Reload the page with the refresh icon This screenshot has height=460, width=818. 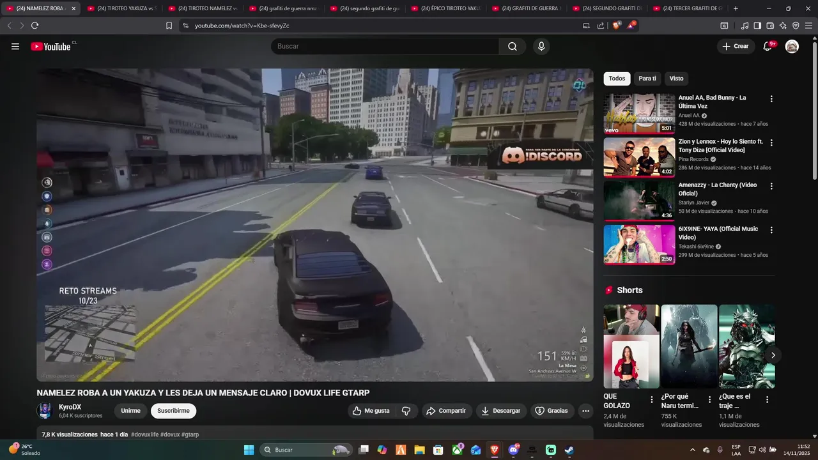pyautogui.click(x=35, y=26)
